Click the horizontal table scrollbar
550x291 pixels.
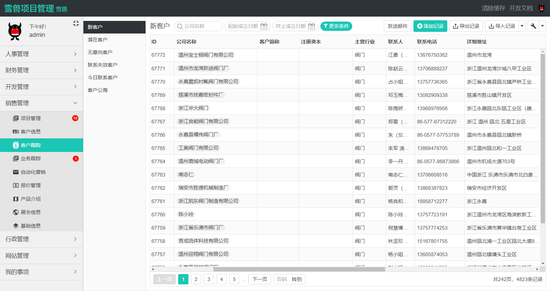pyautogui.click(x=299, y=269)
